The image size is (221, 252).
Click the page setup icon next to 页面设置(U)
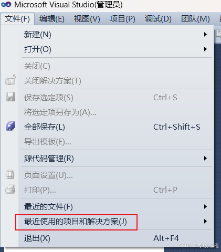pyautogui.click(x=10, y=174)
